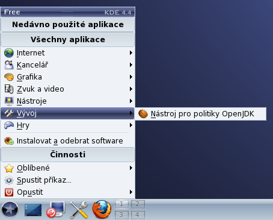Open the OpenJDK coffee bean icon
The width and height of the screenshot is (273, 220).
pyautogui.click(x=143, y=114)
